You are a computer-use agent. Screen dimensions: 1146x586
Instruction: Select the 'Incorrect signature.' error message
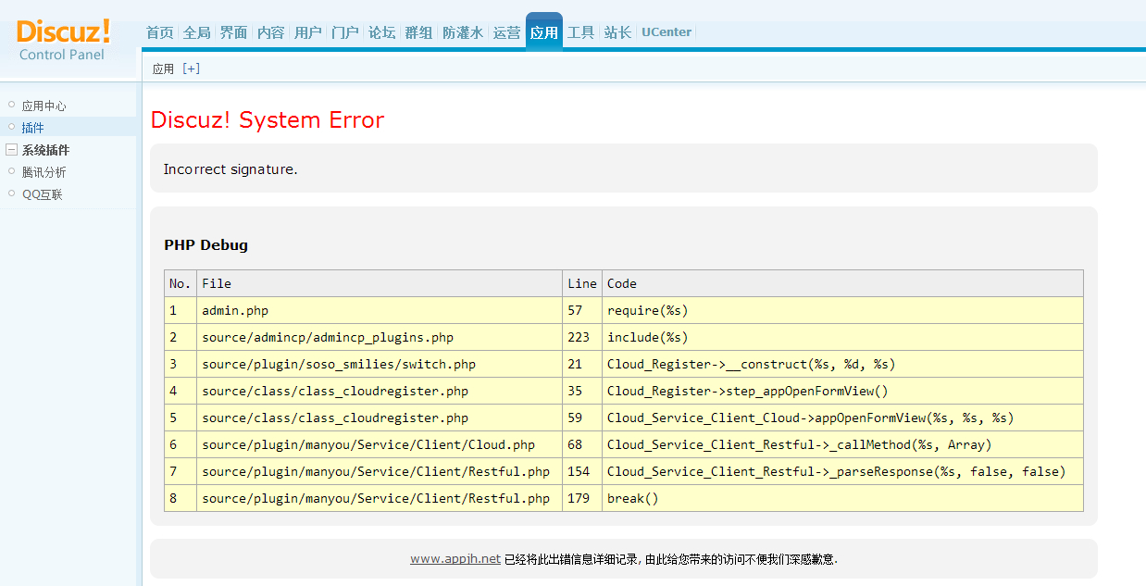(230, 169)
